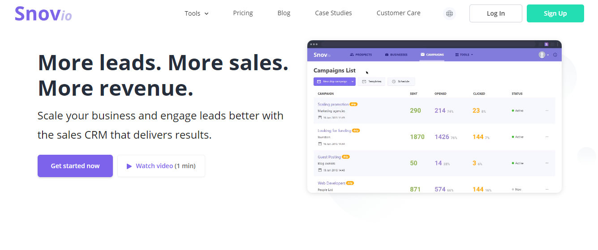
Task: Click the calendar icon in Guest Posting row
Action: point(320,170)
